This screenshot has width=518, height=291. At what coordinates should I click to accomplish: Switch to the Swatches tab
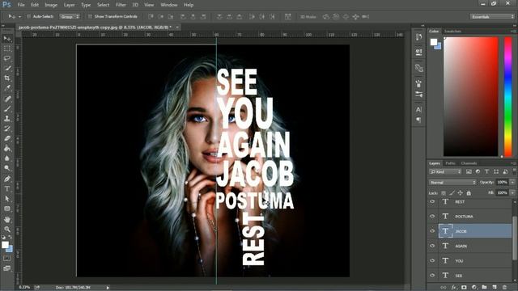click(452, 32)
